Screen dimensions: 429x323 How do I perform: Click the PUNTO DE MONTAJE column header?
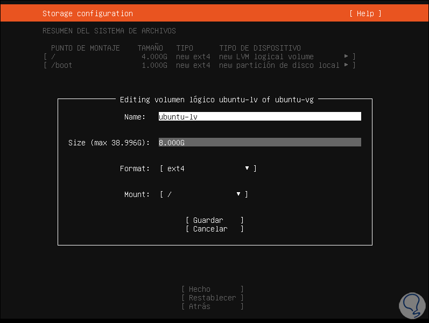(x=86, y=48)
